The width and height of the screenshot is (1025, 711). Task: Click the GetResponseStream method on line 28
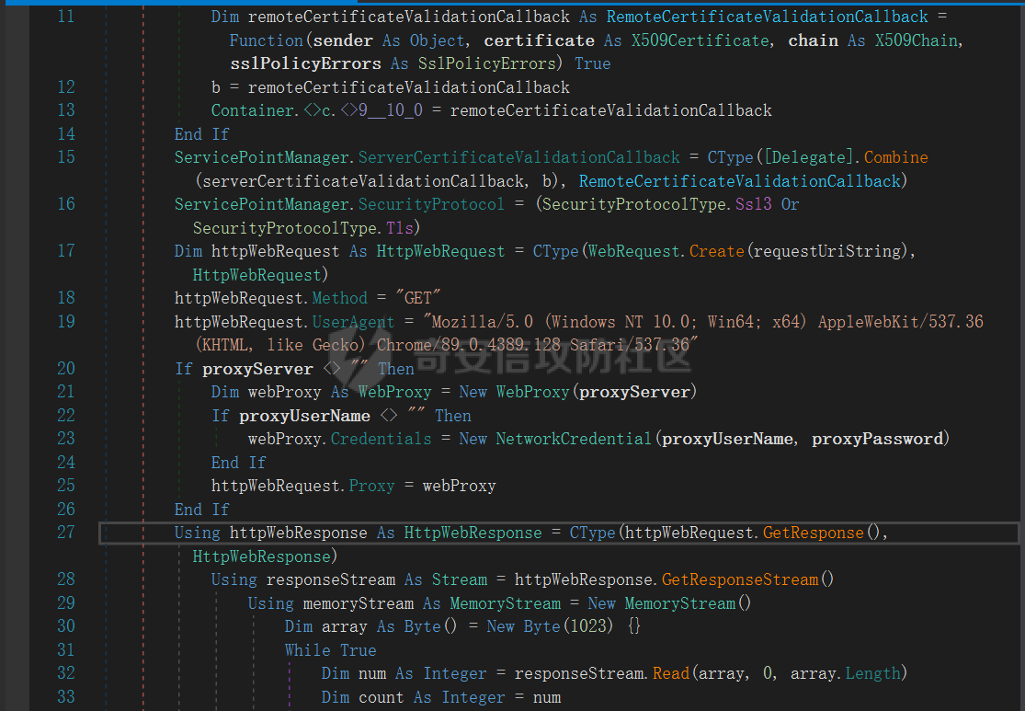pos(739,579)
